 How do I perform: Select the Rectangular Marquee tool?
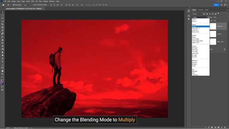click(3, 15)
